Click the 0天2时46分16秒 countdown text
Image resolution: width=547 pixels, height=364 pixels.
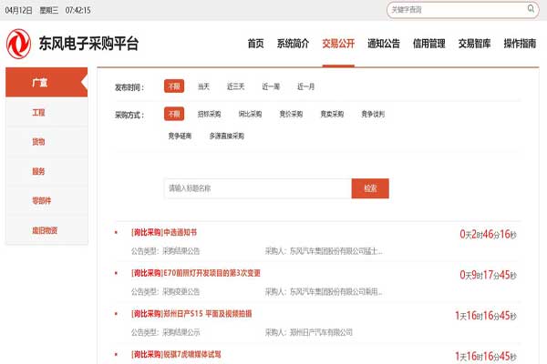488,235
